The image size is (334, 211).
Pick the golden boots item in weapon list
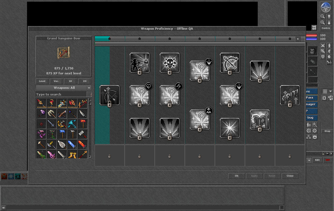72,155
